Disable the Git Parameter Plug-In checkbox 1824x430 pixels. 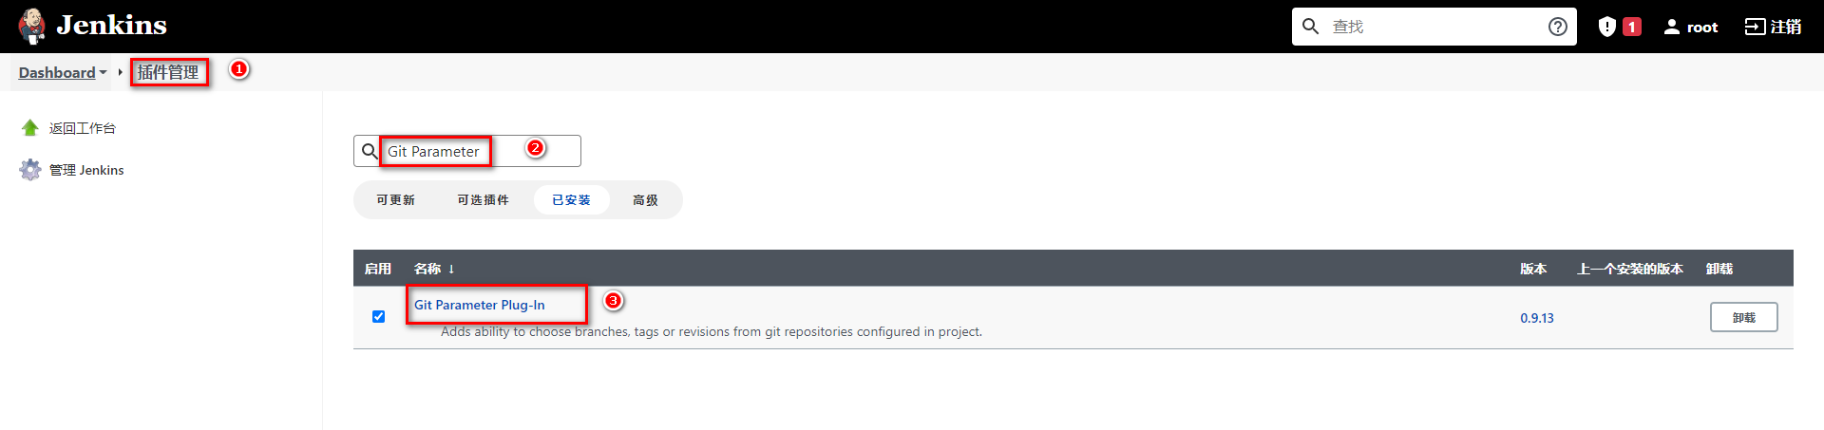point(379,316)
